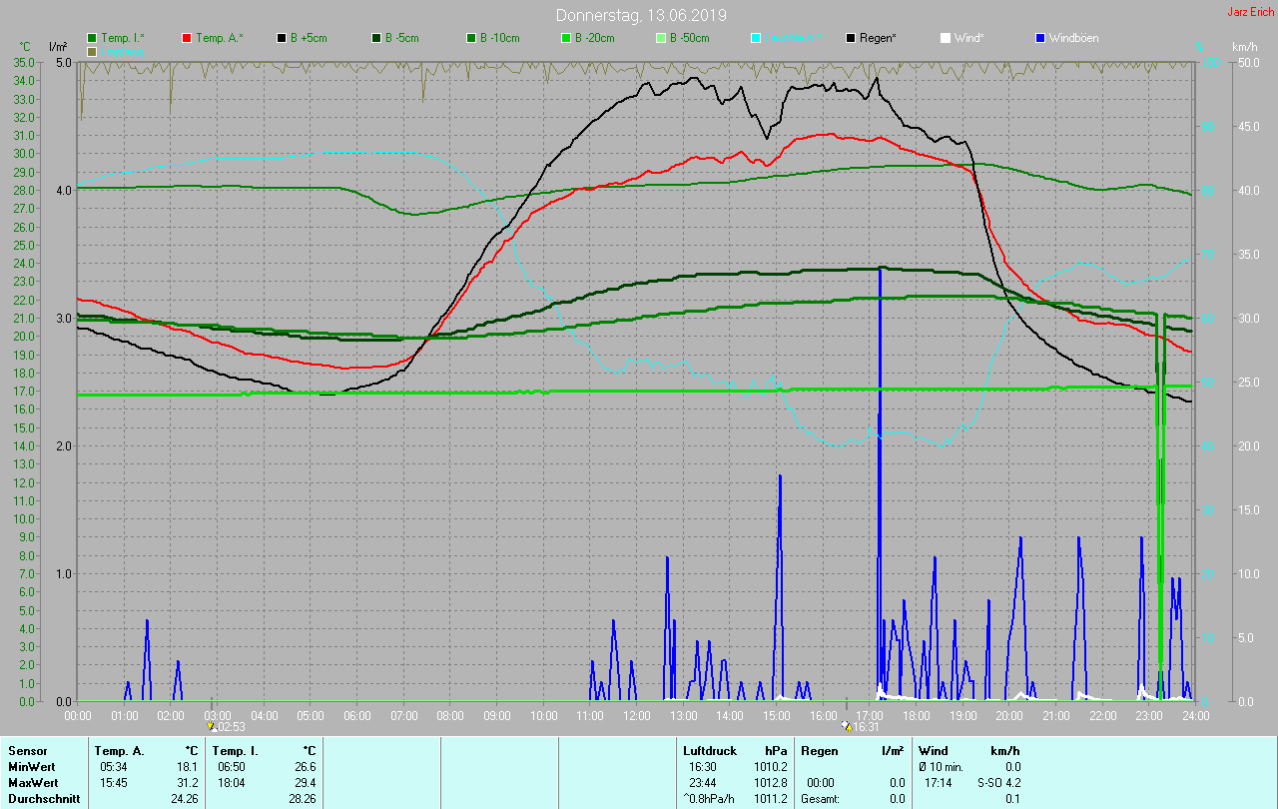Image resolution: width=1278 pixels, height=809 pixels.
Task: Click the minimum time 05:34
Action: (113, 767)
